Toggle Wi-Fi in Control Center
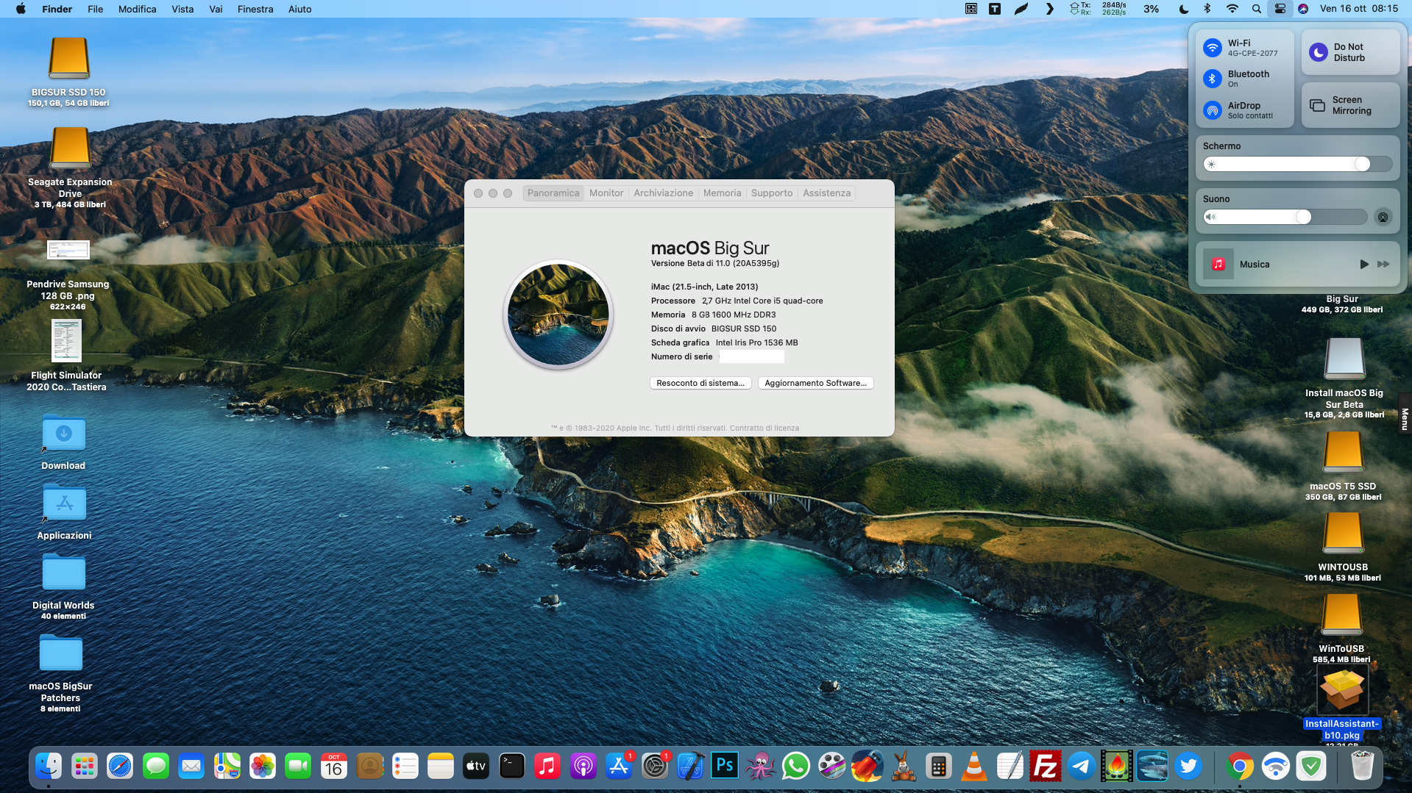The height and width of the screenshot is (793, 1412). pyautogui.click(x=1212, y=48)
